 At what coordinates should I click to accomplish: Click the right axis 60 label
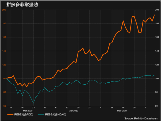pos(156,106)
